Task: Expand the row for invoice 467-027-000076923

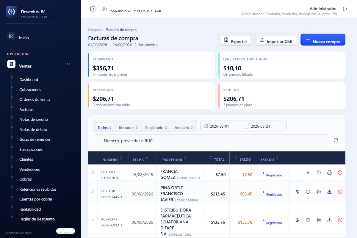Action: point(93,220)
